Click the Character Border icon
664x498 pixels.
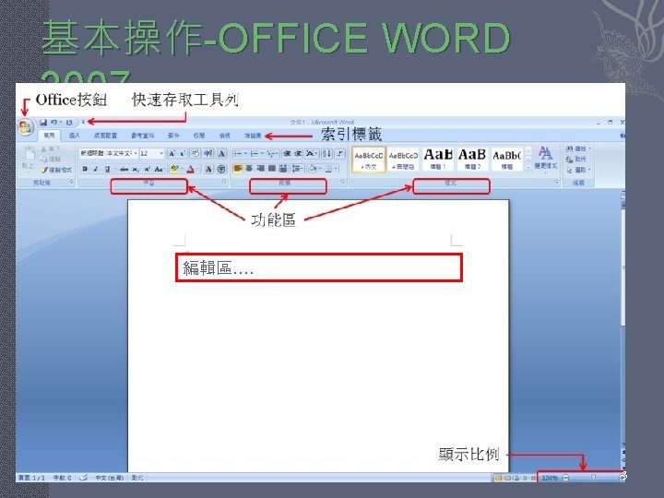(x=221, y=153)
